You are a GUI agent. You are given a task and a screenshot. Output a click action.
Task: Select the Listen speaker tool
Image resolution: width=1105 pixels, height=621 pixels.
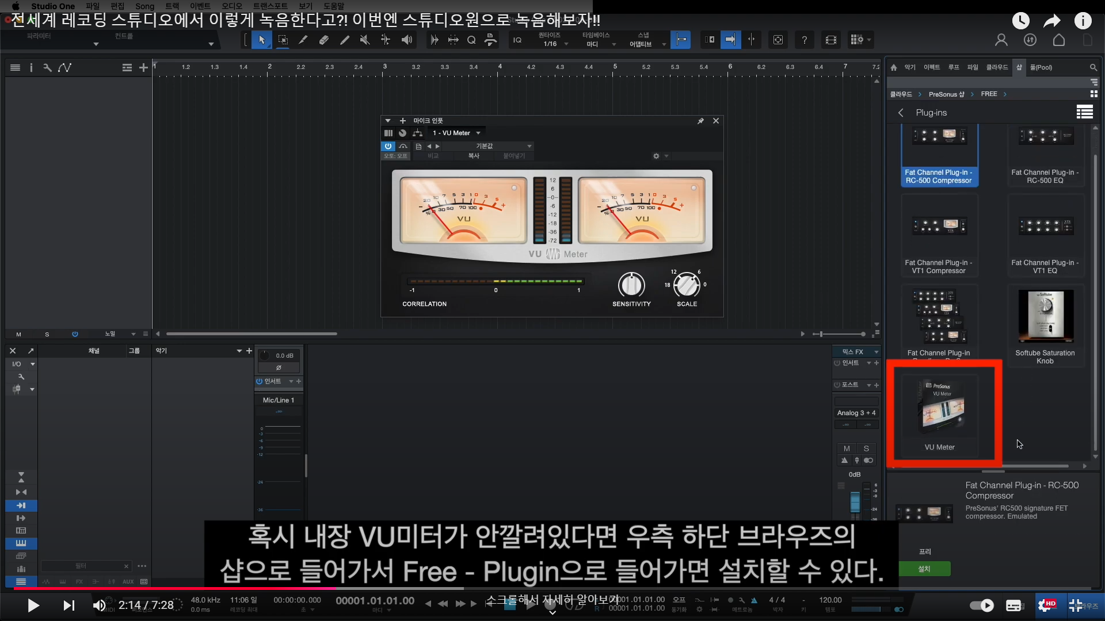point(406,40)
